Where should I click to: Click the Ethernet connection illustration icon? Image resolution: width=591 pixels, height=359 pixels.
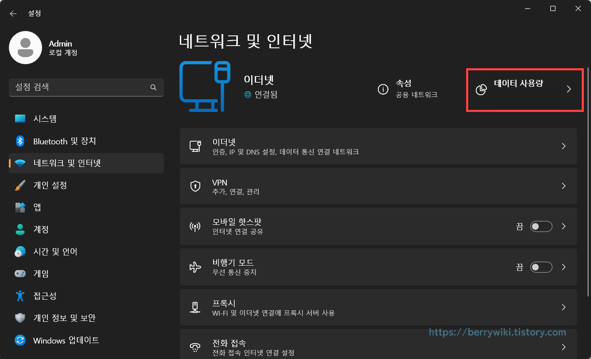(205, 87)
